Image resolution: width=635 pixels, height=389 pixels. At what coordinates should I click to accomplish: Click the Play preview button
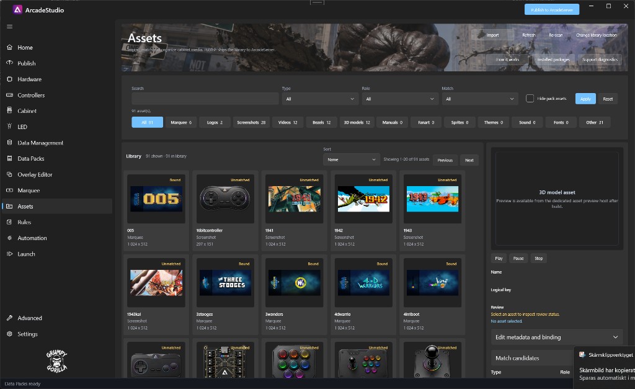click(x=499, y=258)
